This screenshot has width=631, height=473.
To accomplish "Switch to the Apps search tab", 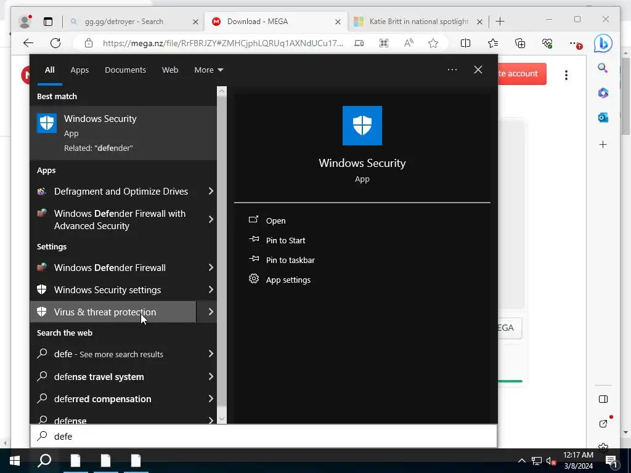I will [x=79, y=70].
